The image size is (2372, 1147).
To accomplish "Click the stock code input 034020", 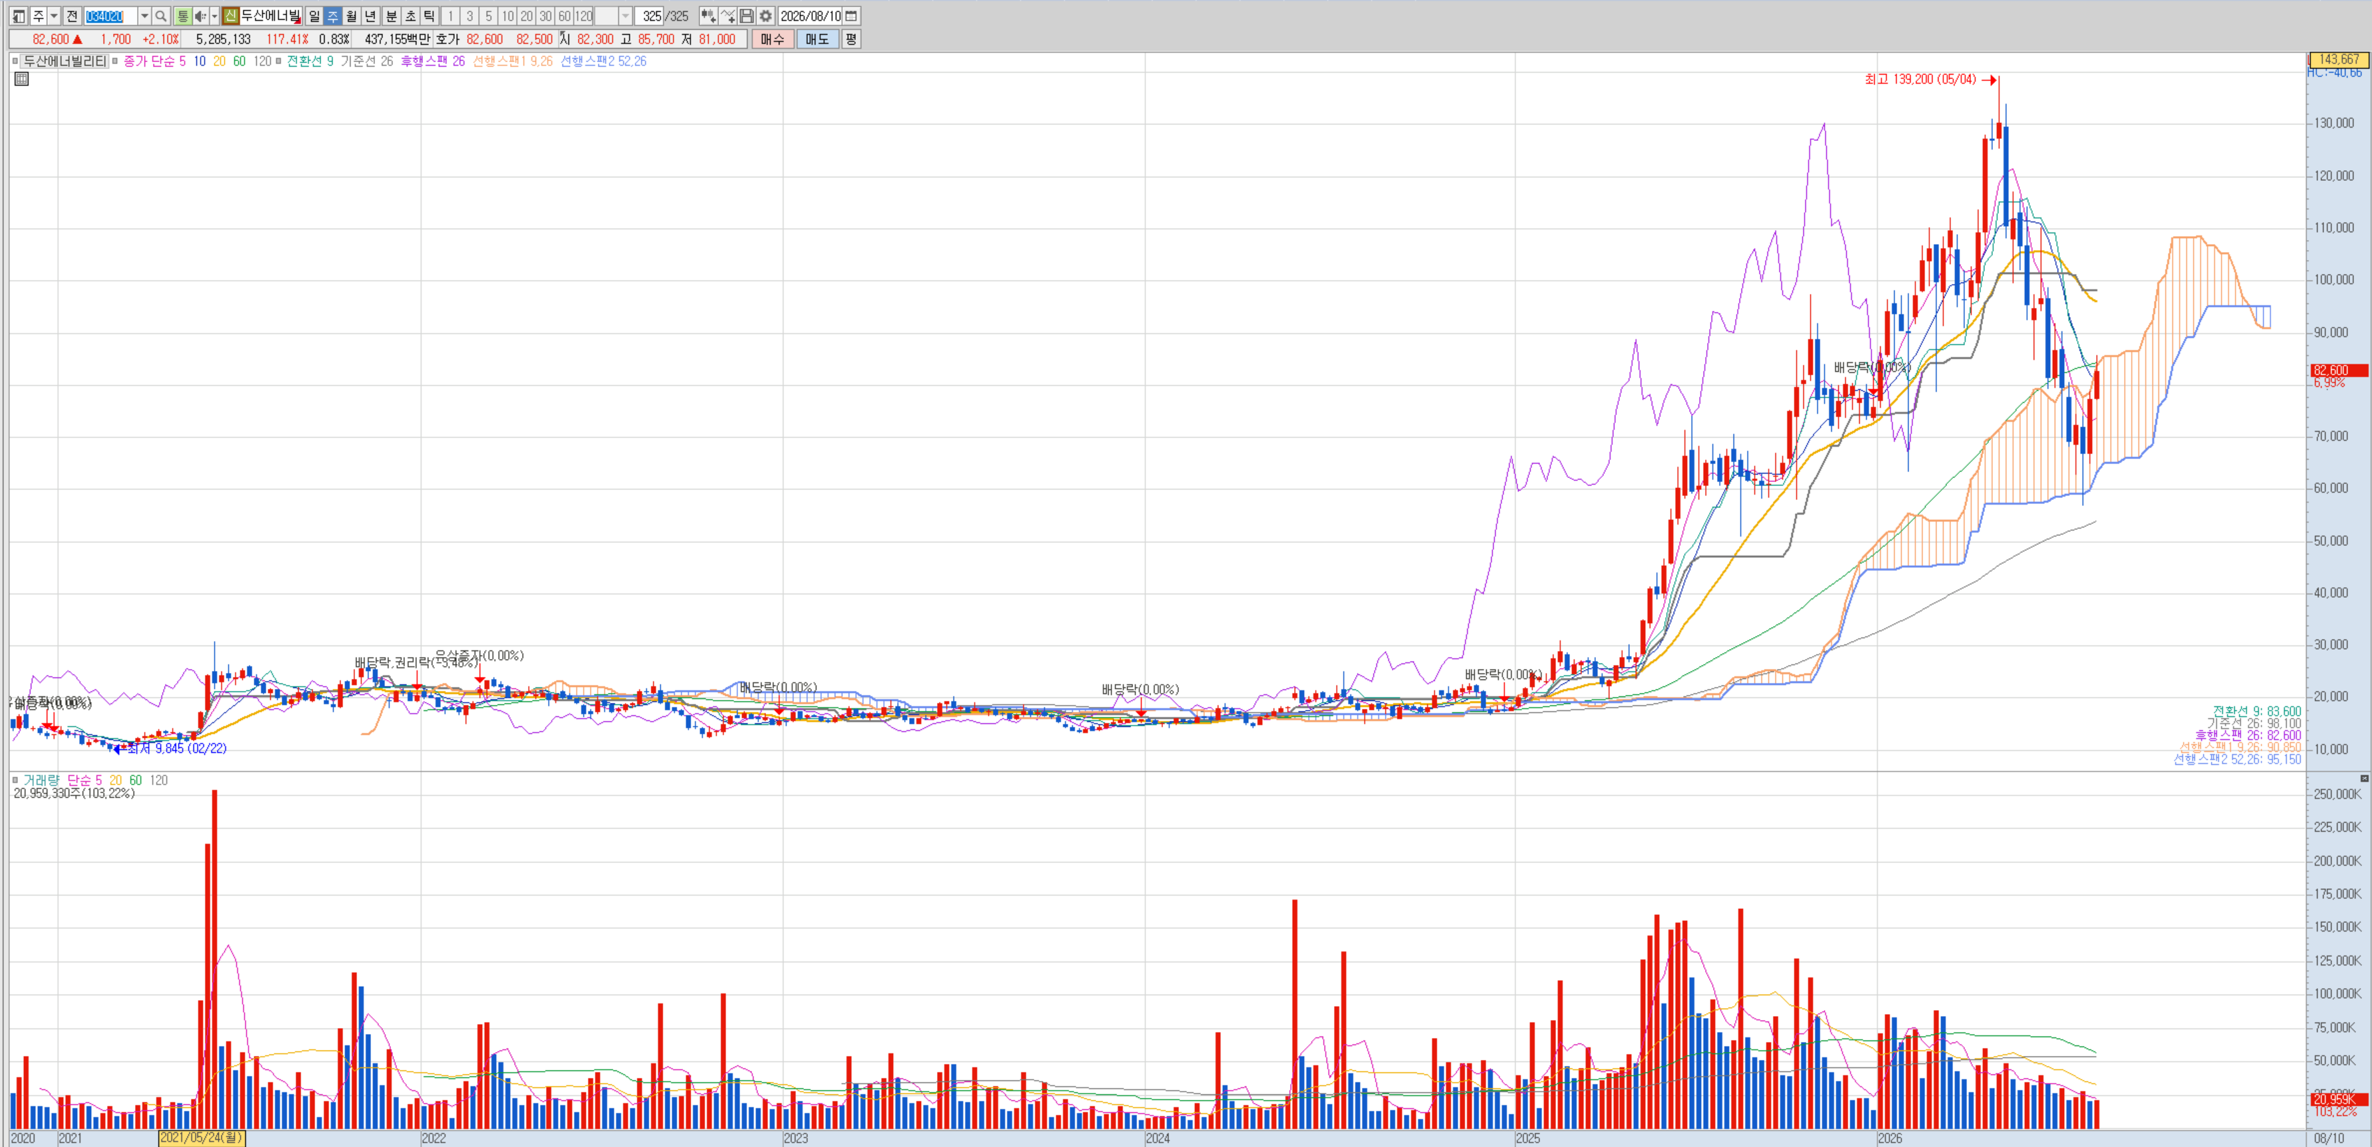I will pos(110,16).
